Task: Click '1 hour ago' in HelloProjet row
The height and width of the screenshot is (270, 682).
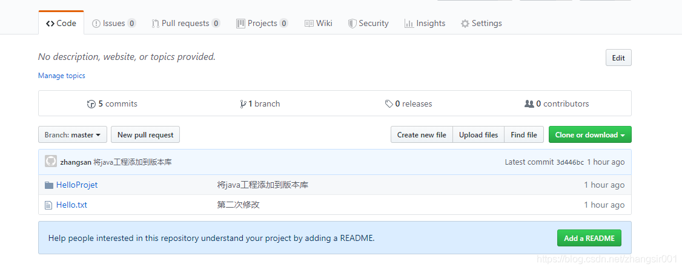Action: click(604, 185)
